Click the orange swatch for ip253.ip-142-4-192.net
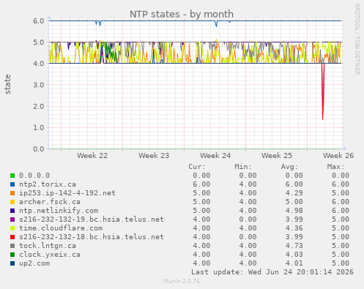Viewport: 364px width, 289px height. tap(12, 193)
